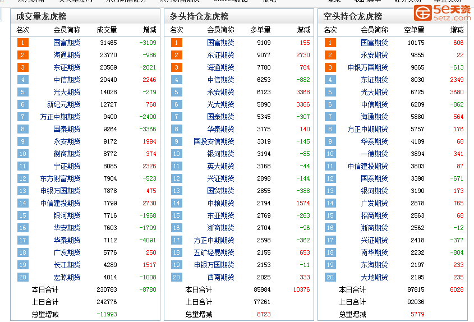The width and height of the screenshot is (474, 322).
Task: Select 总量增减 value -11993
Action: [107, 314]
